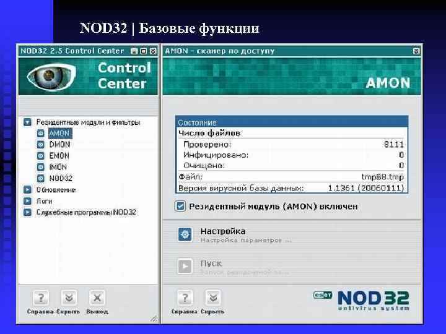Close the AMON scanner window
Image resolution: width=446 pixels, height=334 pixels.
[x=416, y=51]
